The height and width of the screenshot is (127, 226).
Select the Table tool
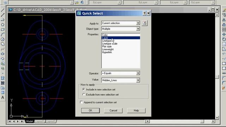[x=2, y=92]
